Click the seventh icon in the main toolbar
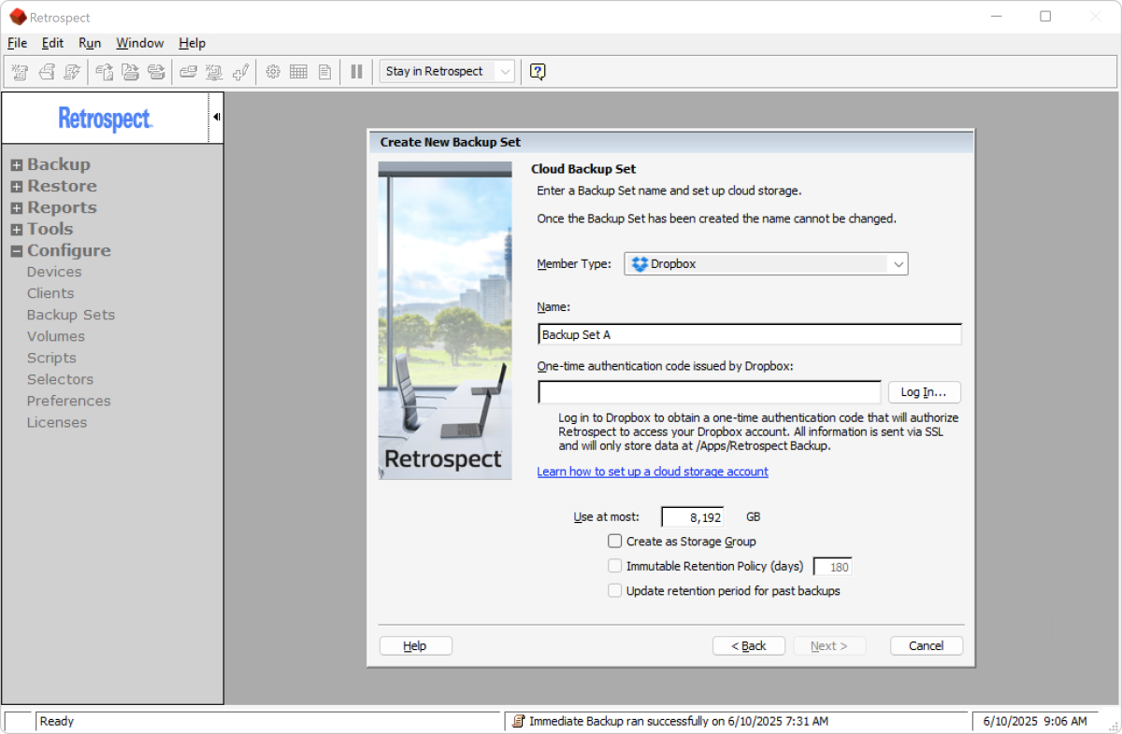Screen dimensions: 1122x734 [x=188, y=71]
